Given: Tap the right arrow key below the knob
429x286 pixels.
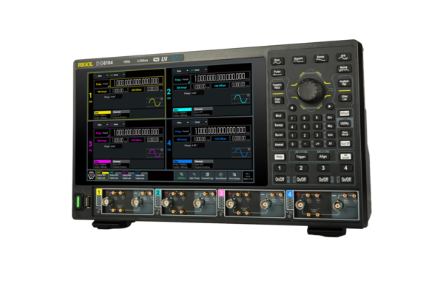Looking at the screenshot, I should coord(330,106).
